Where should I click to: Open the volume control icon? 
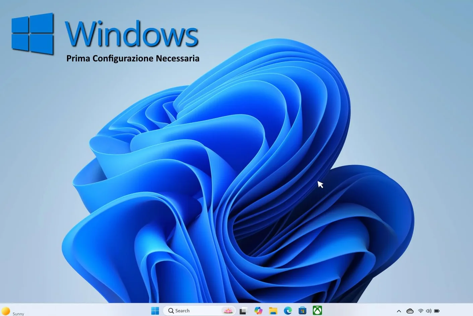pos(429,311)
